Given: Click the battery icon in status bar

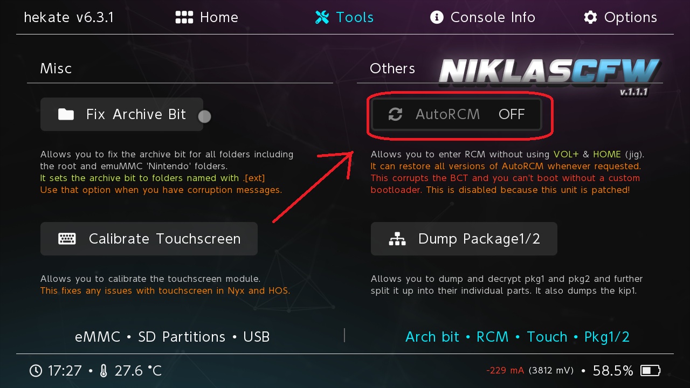Looking at the screenshot, I should coord(650,371).
